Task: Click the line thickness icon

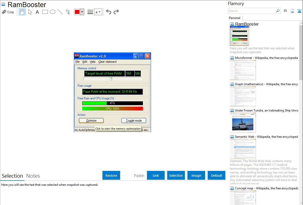Action: coord(90,12)
